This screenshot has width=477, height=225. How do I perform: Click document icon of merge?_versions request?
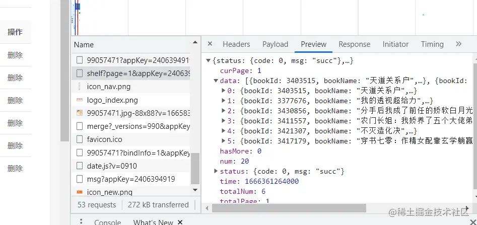click(80, 126)
